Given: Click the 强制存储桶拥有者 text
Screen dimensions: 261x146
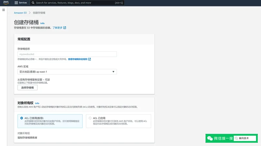Looking at the screenshot, I should (27, 137).
